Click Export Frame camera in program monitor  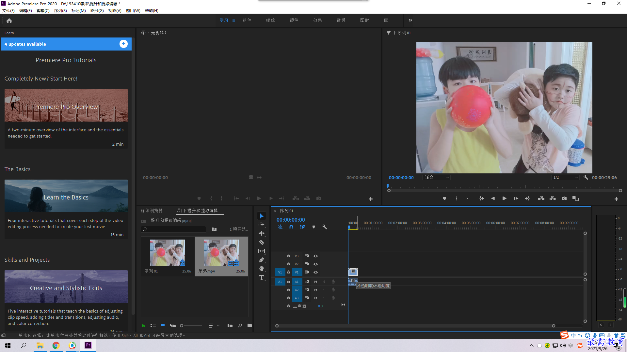[564, 198]
